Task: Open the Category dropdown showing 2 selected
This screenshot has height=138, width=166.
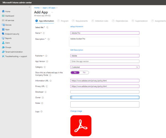Action: click(x=105, y=67)
